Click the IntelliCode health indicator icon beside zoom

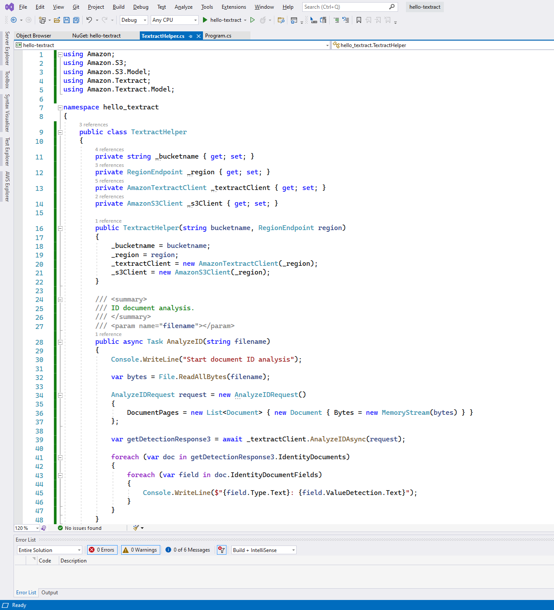(x=44, y=528)
